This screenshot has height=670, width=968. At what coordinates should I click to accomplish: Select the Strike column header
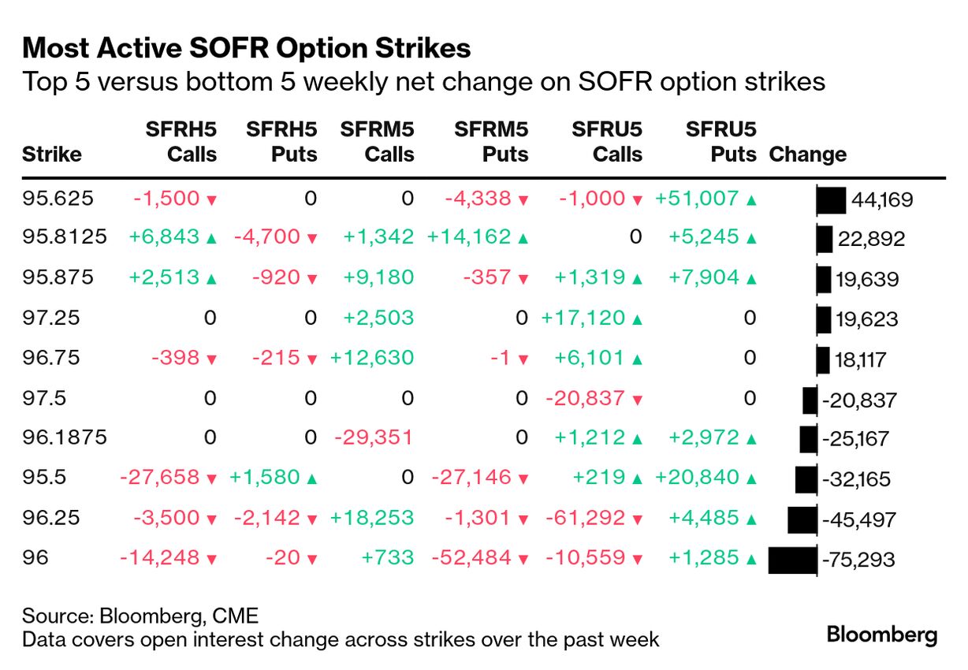tap(52, 154)
